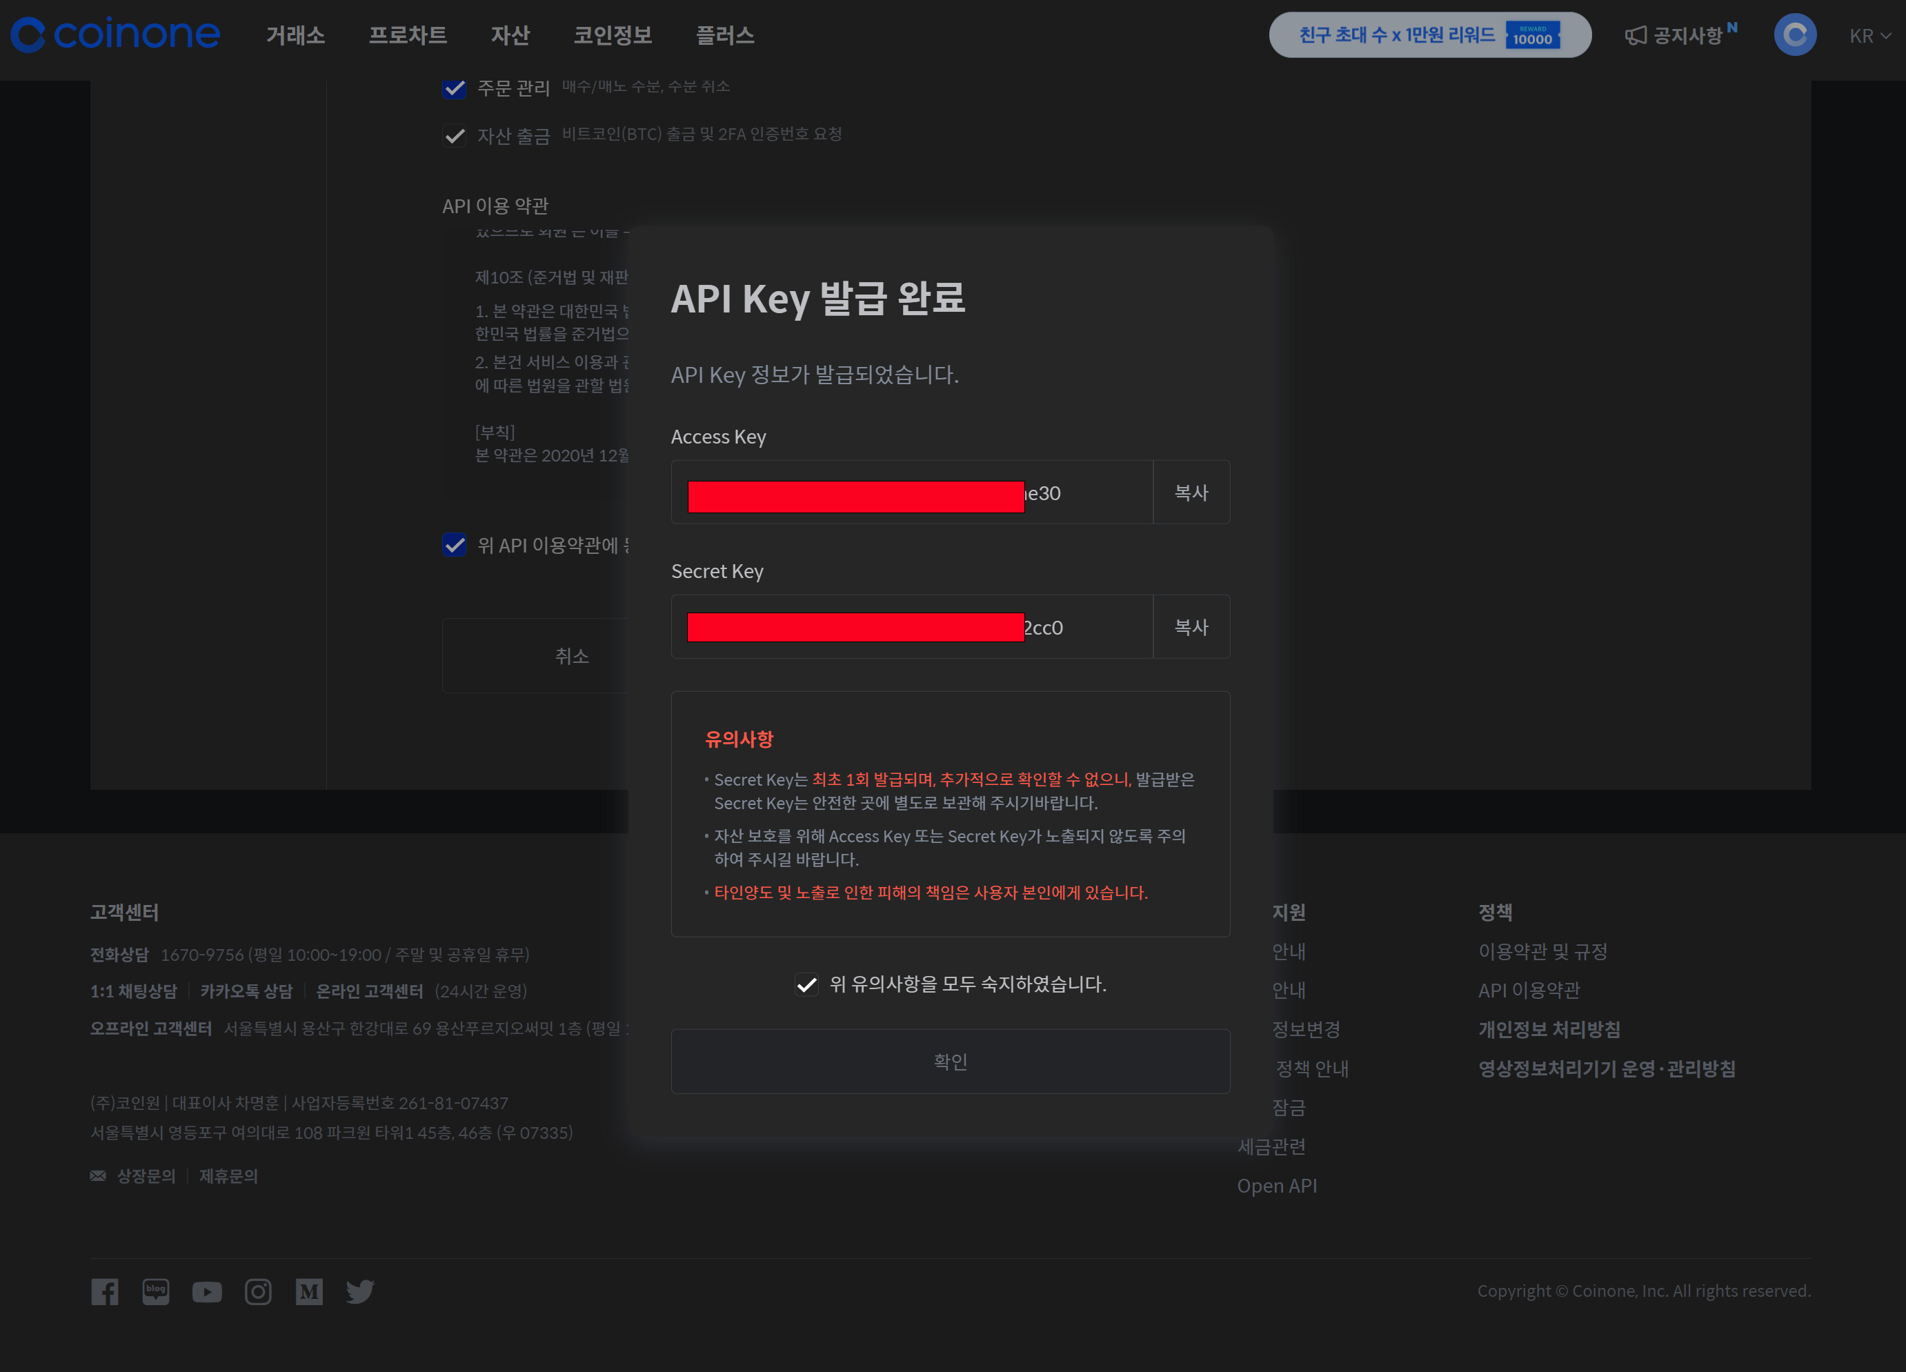1906x1372 pixels.
Task: Open the Twitter bird icon
Action: coord(359,1291)
